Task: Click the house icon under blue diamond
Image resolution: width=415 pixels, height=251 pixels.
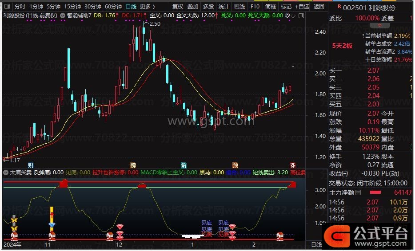Action: coord(52,235)
